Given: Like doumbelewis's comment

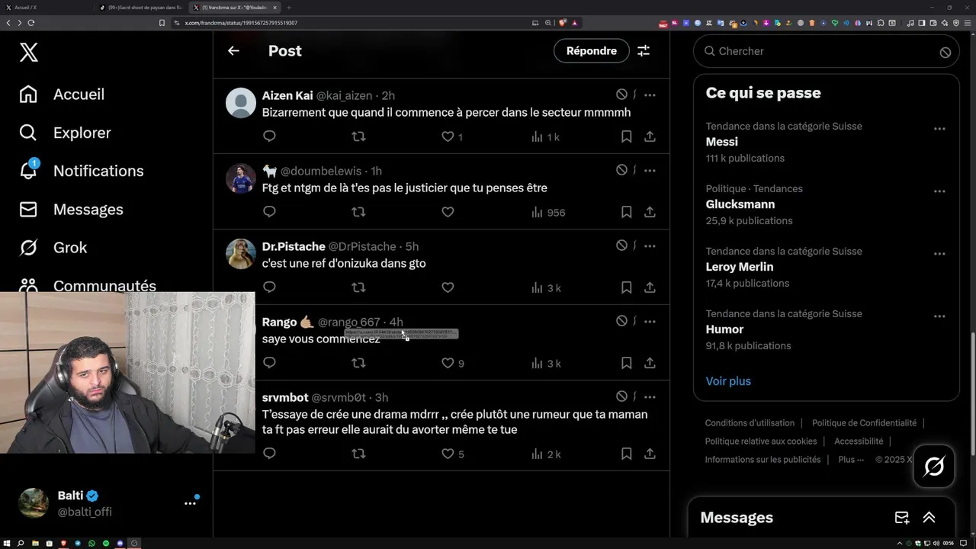Looking at the screenshot, I should coord(448,212).
